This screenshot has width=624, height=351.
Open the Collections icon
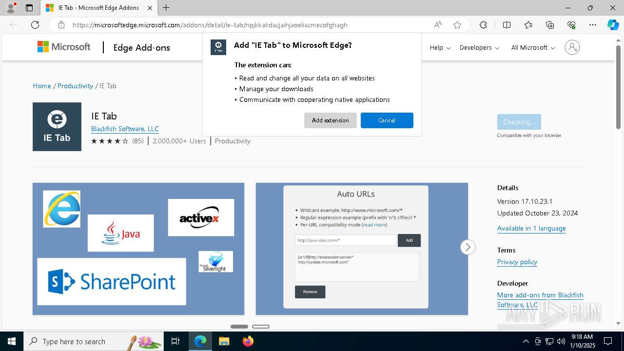[x=550, y=25]
